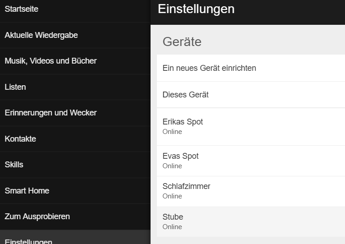The width and height of the screenshot is (345, 244).
Task: Open Aktuelle Wiedergabe from the sidebar
Action: tap(41, 35)
